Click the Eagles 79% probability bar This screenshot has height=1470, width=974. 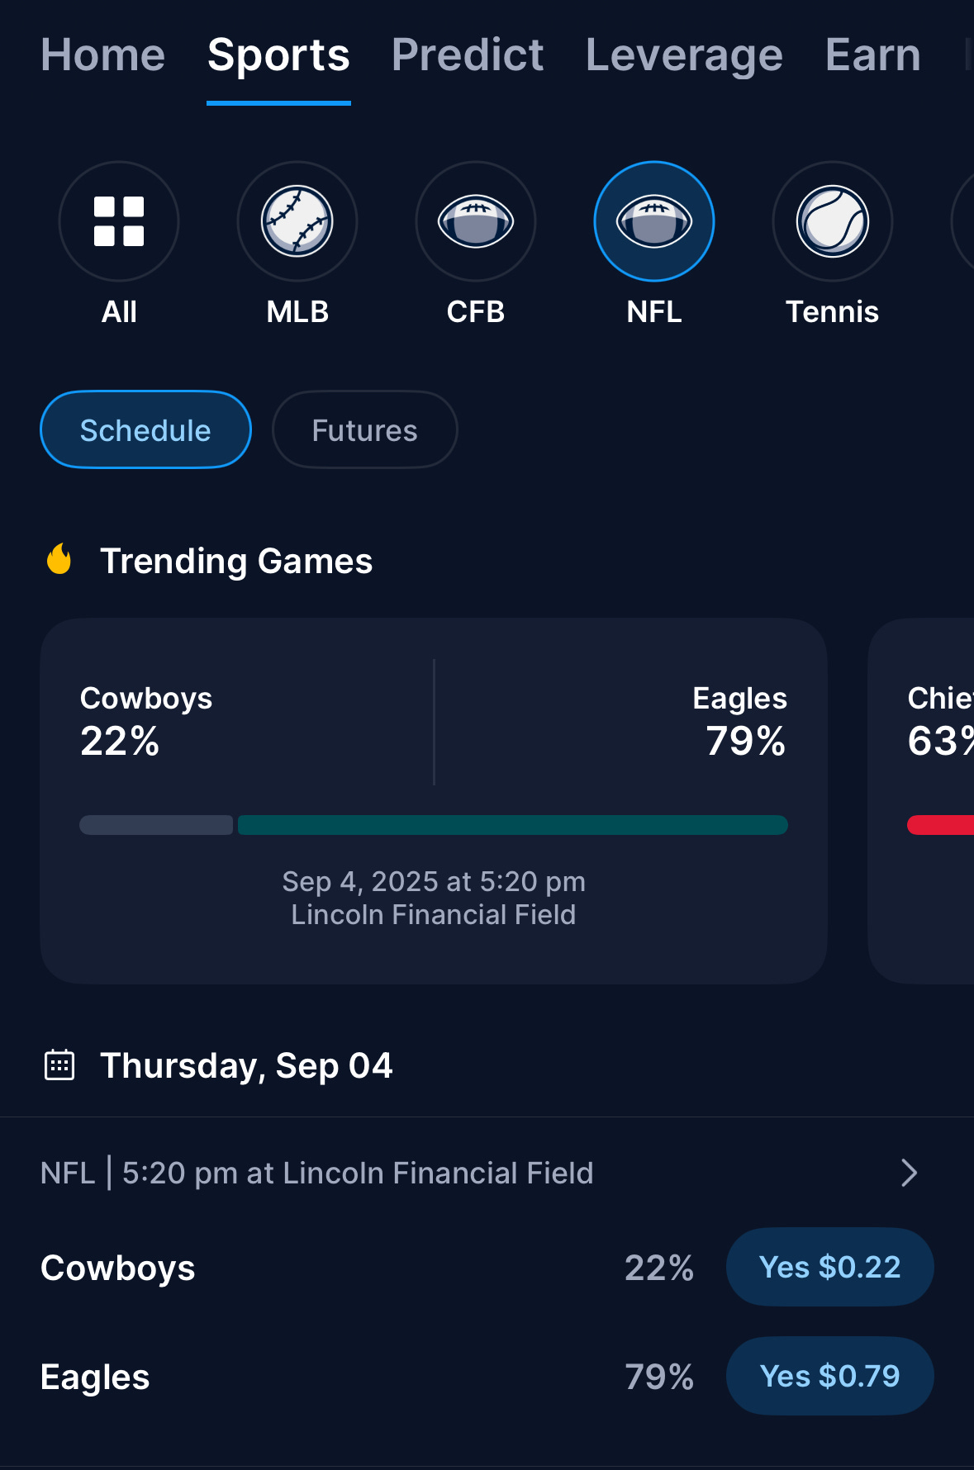[512, 825]
